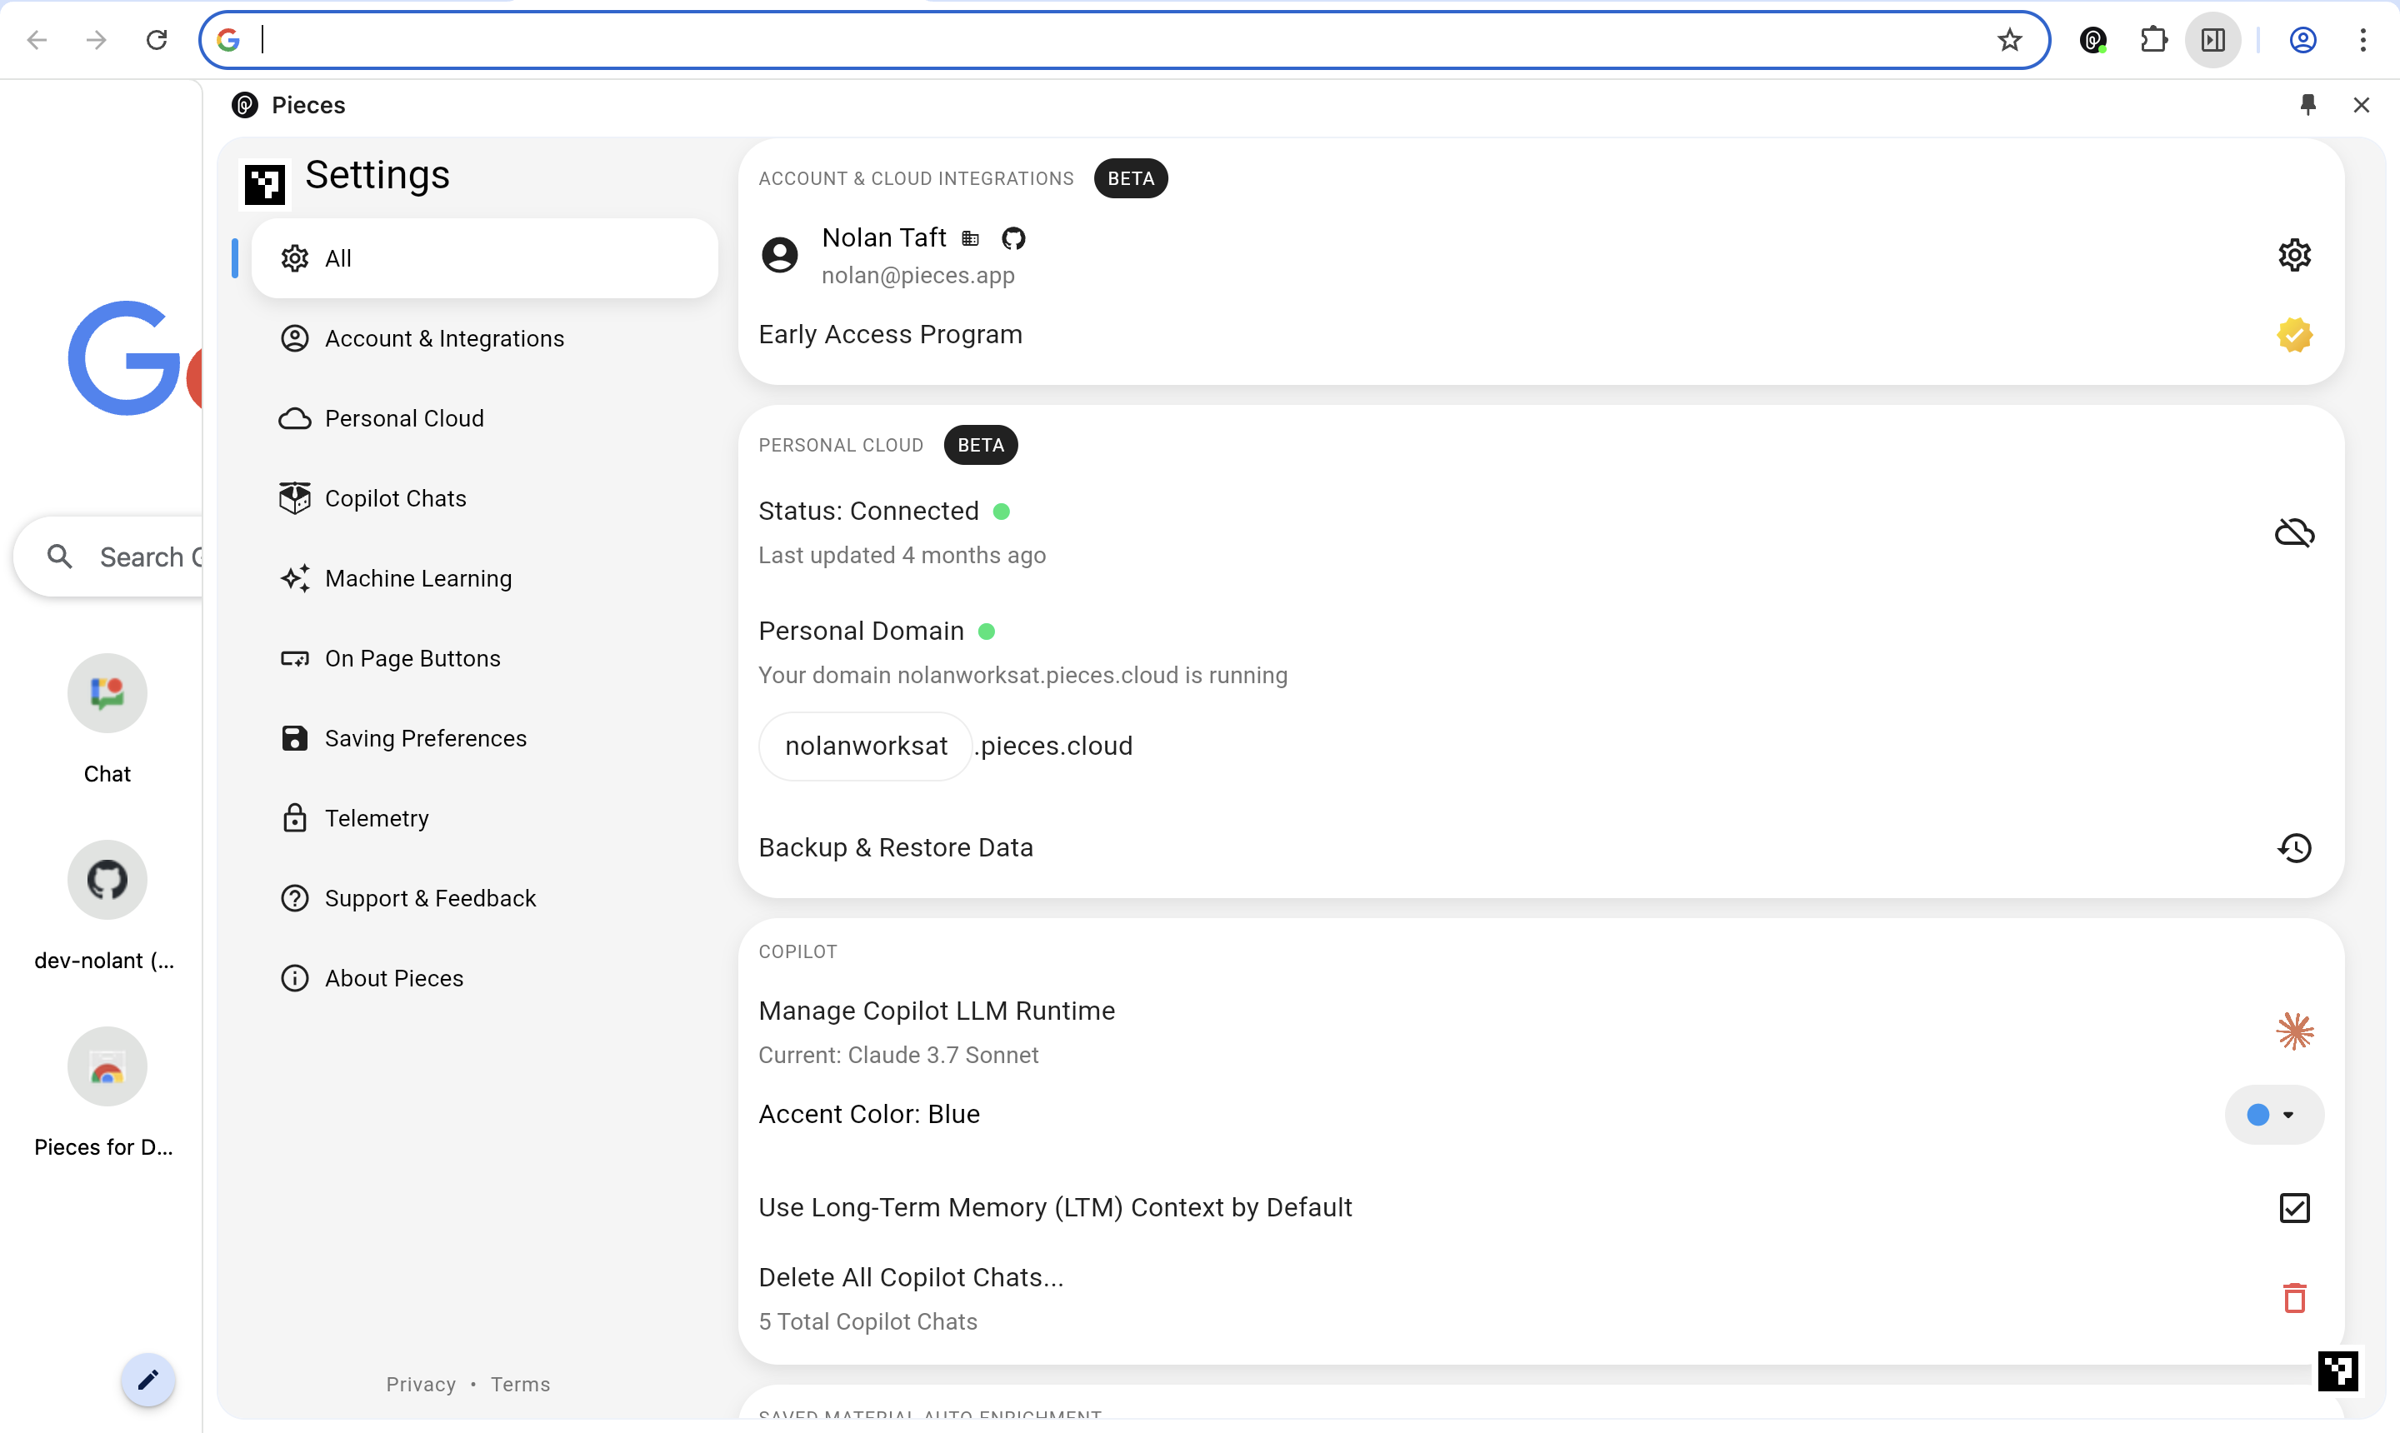Image resolution: width=2400 pixels, height=1433 pixels.
Task: Go forward in browser history
Action: (x=96, y=40)
